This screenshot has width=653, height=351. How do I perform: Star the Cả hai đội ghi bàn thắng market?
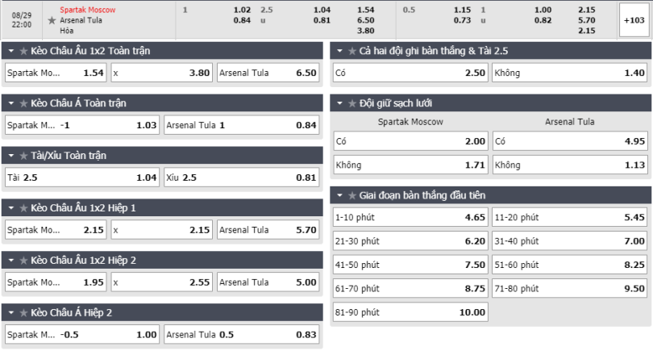[352, 52]
